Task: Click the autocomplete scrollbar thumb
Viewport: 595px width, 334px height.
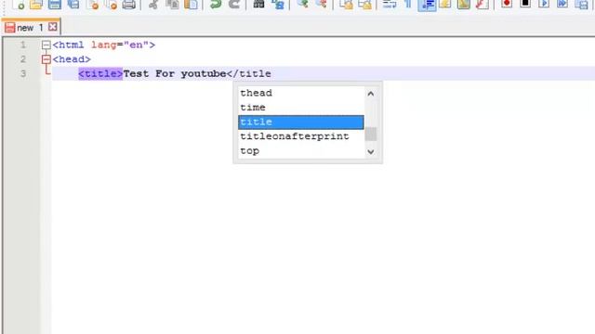Action: (371, 134)
